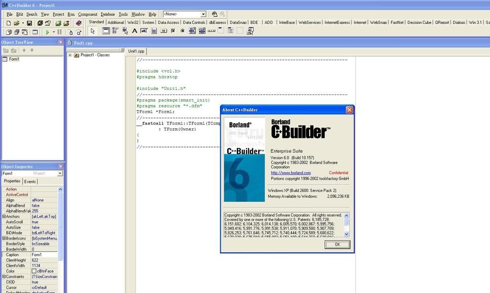Switch to the Additional palette tab
490x293 pixels.
[x=116, y=22]
